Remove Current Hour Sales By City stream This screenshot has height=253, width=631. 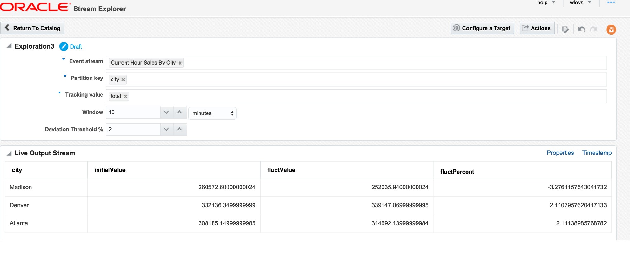click(x=180, y=63)
